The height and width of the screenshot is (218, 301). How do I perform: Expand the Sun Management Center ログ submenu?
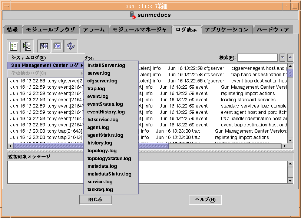pos(46,65)
